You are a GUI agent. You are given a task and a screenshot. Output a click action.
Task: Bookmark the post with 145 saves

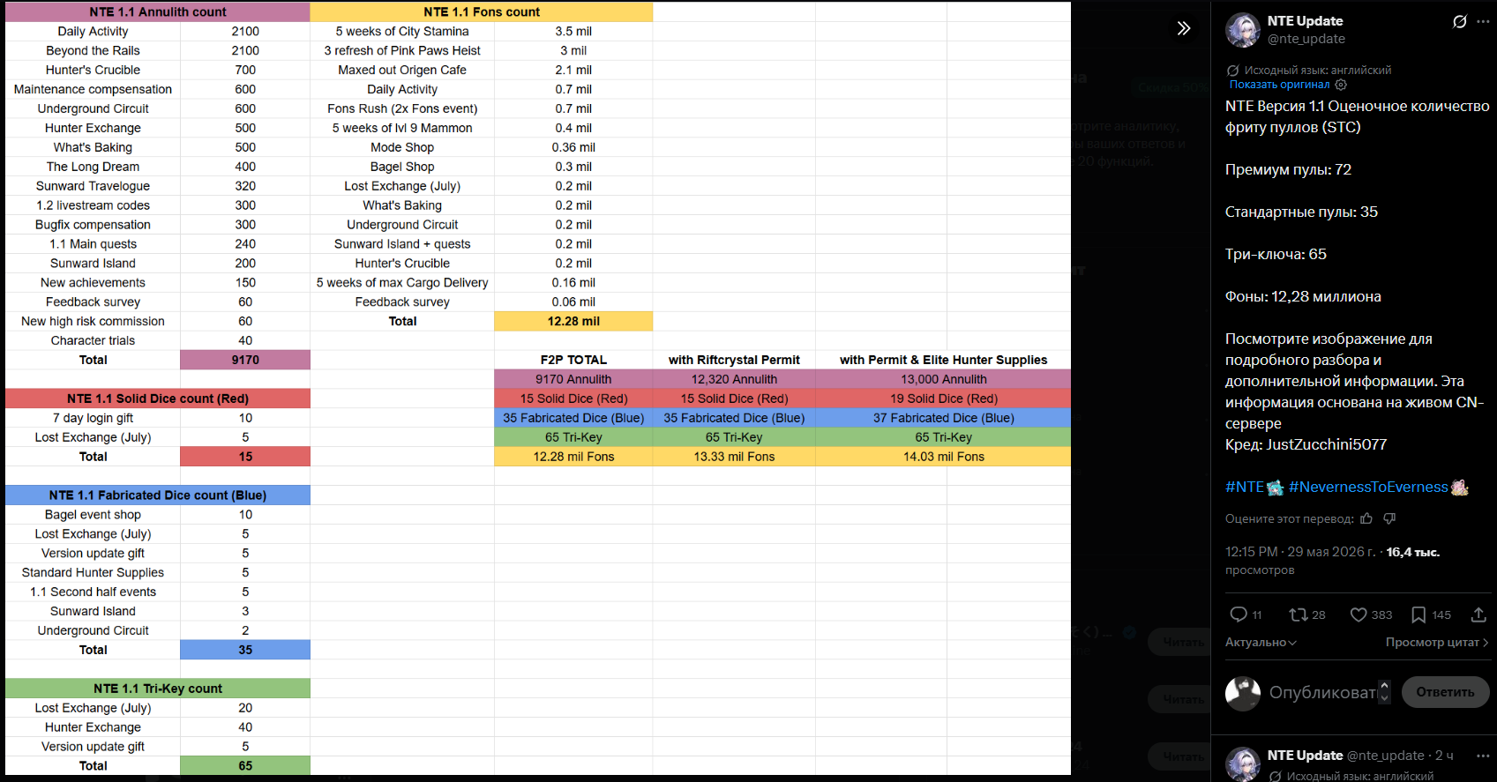tap(1431, 614)
